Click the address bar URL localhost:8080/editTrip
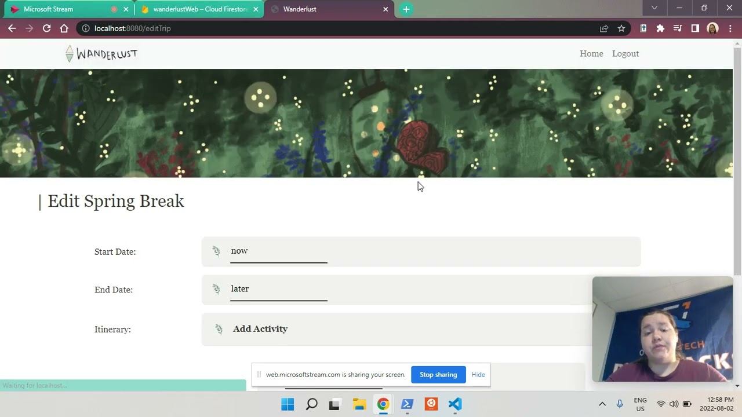742x417 pixels. click(133, 28)
